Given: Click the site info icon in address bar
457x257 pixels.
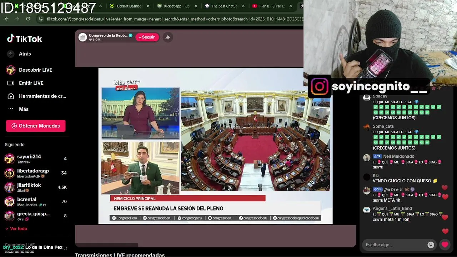Looking at the screenshot, I should point(40,19).
